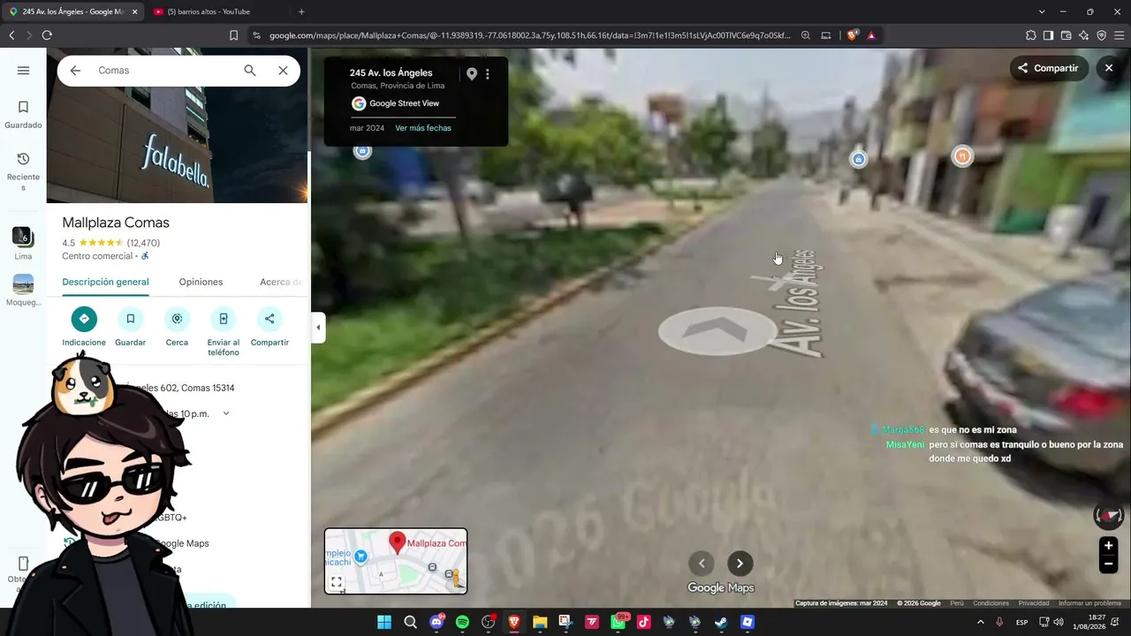Click the Brave VPN shield icon
The image size is (1131, 636).
pos(1101,35)
